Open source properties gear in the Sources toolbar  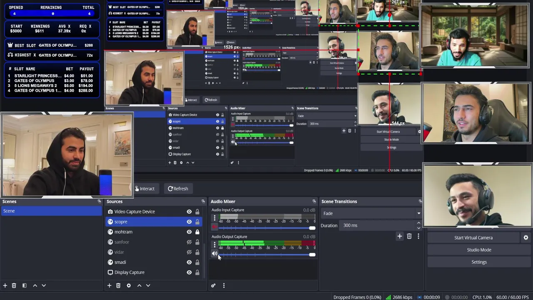tap(129, 285)
